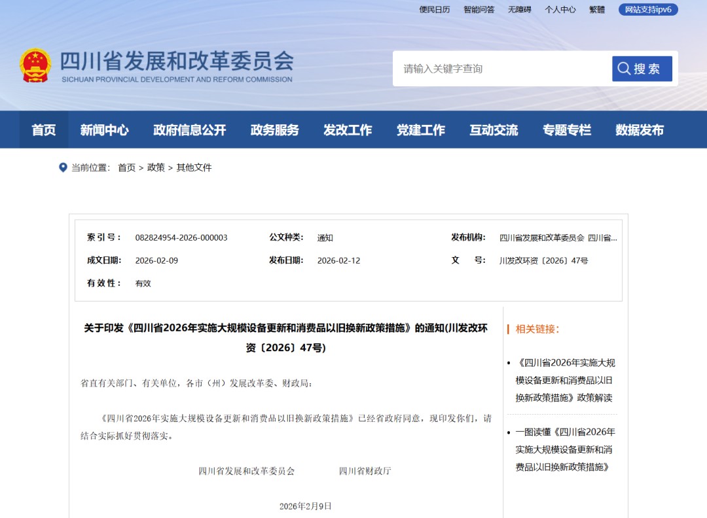Open 数据发布 menu item
Viewport: 707px width, 518px height.
click(640, 129)
